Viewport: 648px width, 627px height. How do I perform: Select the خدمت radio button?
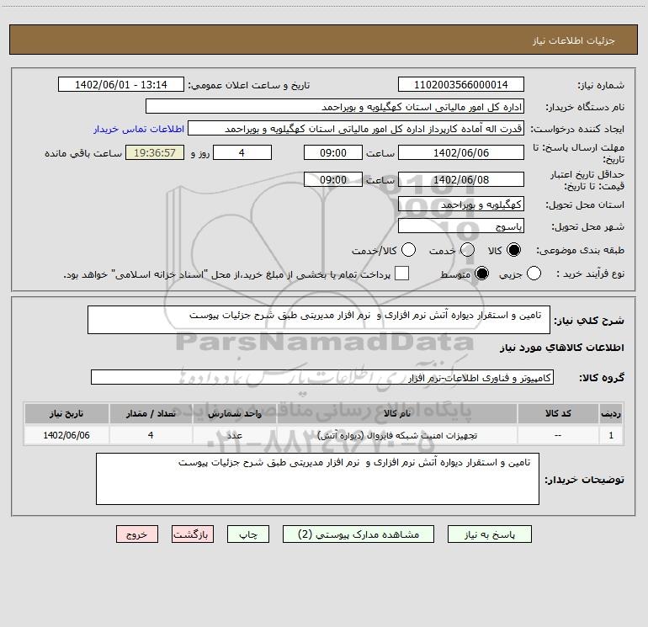coord(467,250)
